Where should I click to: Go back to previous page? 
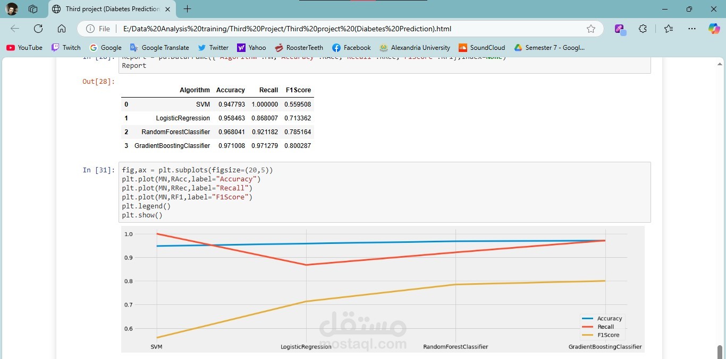pos(15,29)
